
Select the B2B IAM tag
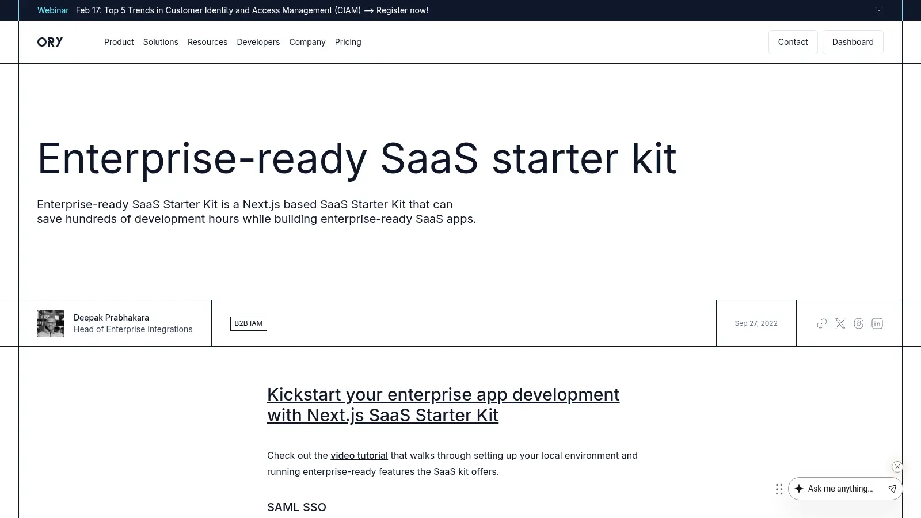click(x=249, y=323)
